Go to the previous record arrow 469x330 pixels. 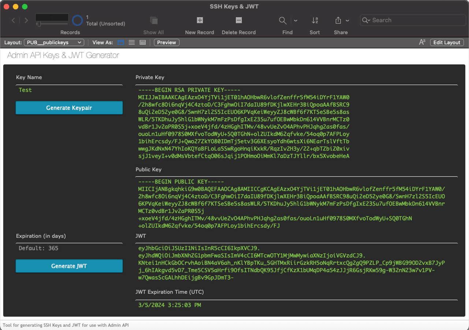pos(14,21)
